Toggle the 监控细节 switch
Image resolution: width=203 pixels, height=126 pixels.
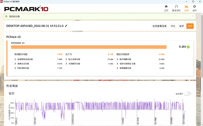(188, 94)
